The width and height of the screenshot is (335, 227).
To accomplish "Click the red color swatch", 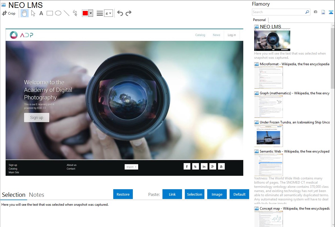I will [85, 13].
